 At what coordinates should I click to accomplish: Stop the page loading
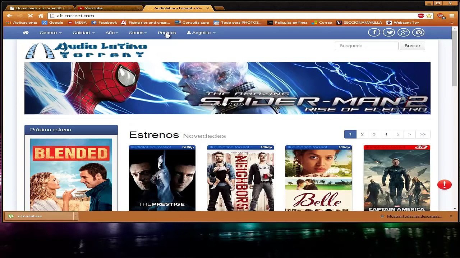click(31, 16)
